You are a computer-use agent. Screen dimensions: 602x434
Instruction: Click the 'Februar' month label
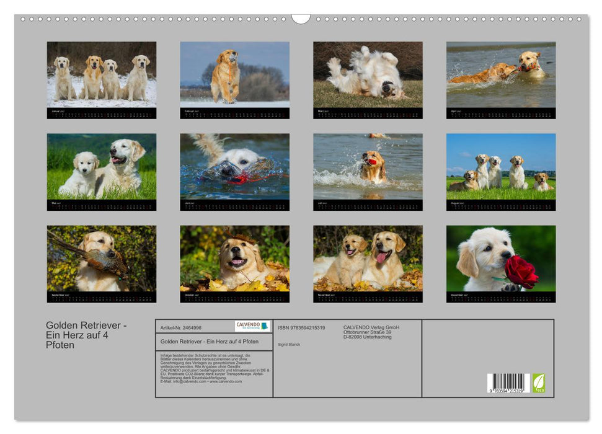tap(189, 111)
